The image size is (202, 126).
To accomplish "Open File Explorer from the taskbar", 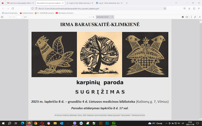I will pos(55,123).
